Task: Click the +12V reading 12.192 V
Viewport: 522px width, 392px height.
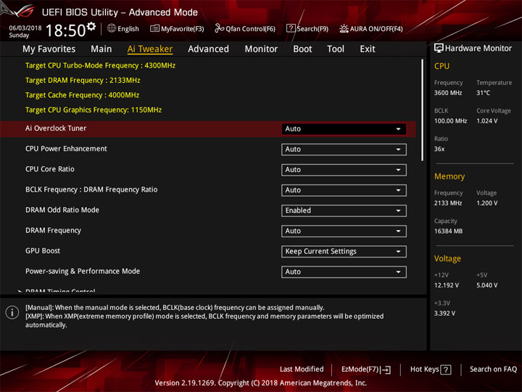Action: [447, 285]
